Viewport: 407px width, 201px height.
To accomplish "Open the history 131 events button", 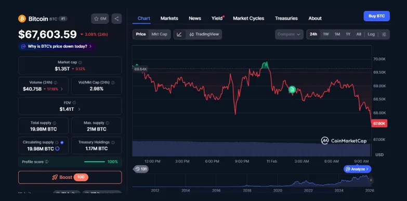I will click(x=140, y=169).
